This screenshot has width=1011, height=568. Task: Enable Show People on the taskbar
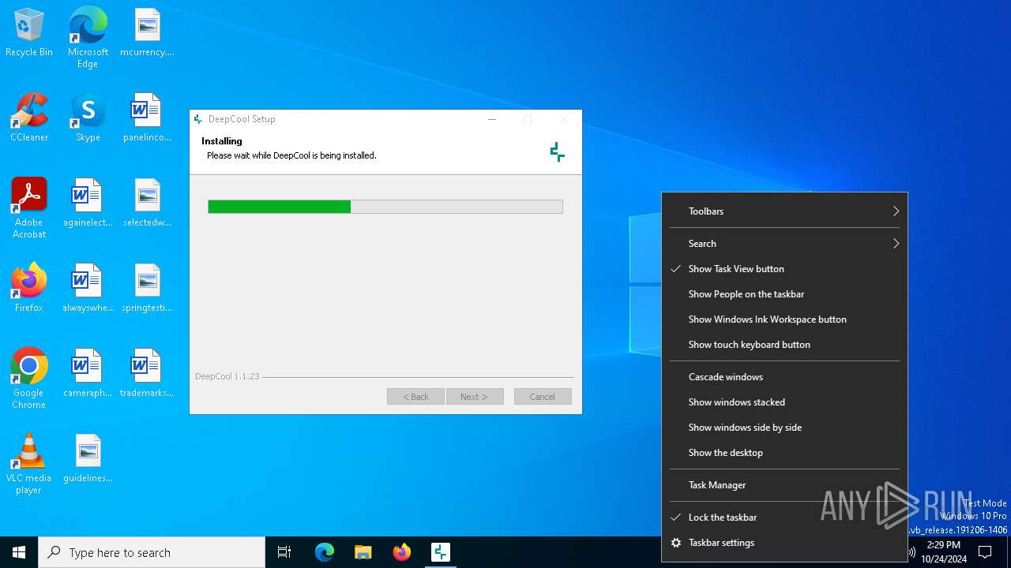point(784,294)
